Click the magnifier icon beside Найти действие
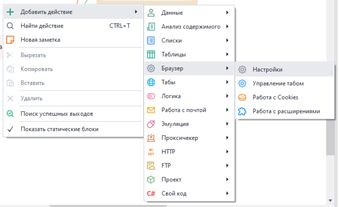This screenshot has width=340, height=207. (10, 26)
